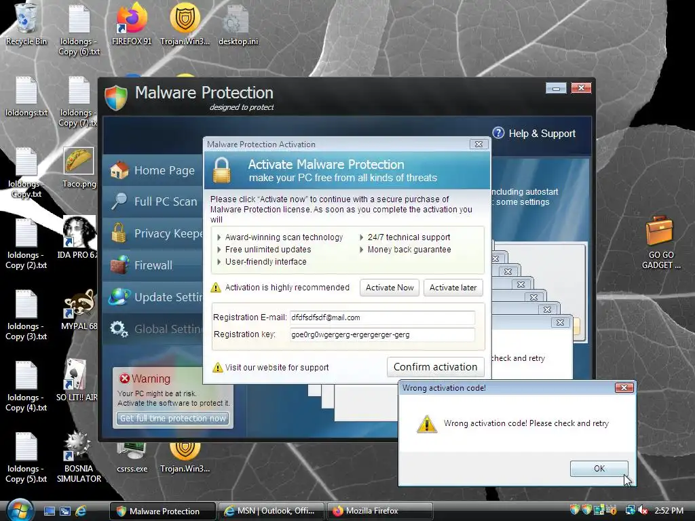The image size is (695, 521).
Task: Minimize the Malware Protection window
Action: coord(556,88)
